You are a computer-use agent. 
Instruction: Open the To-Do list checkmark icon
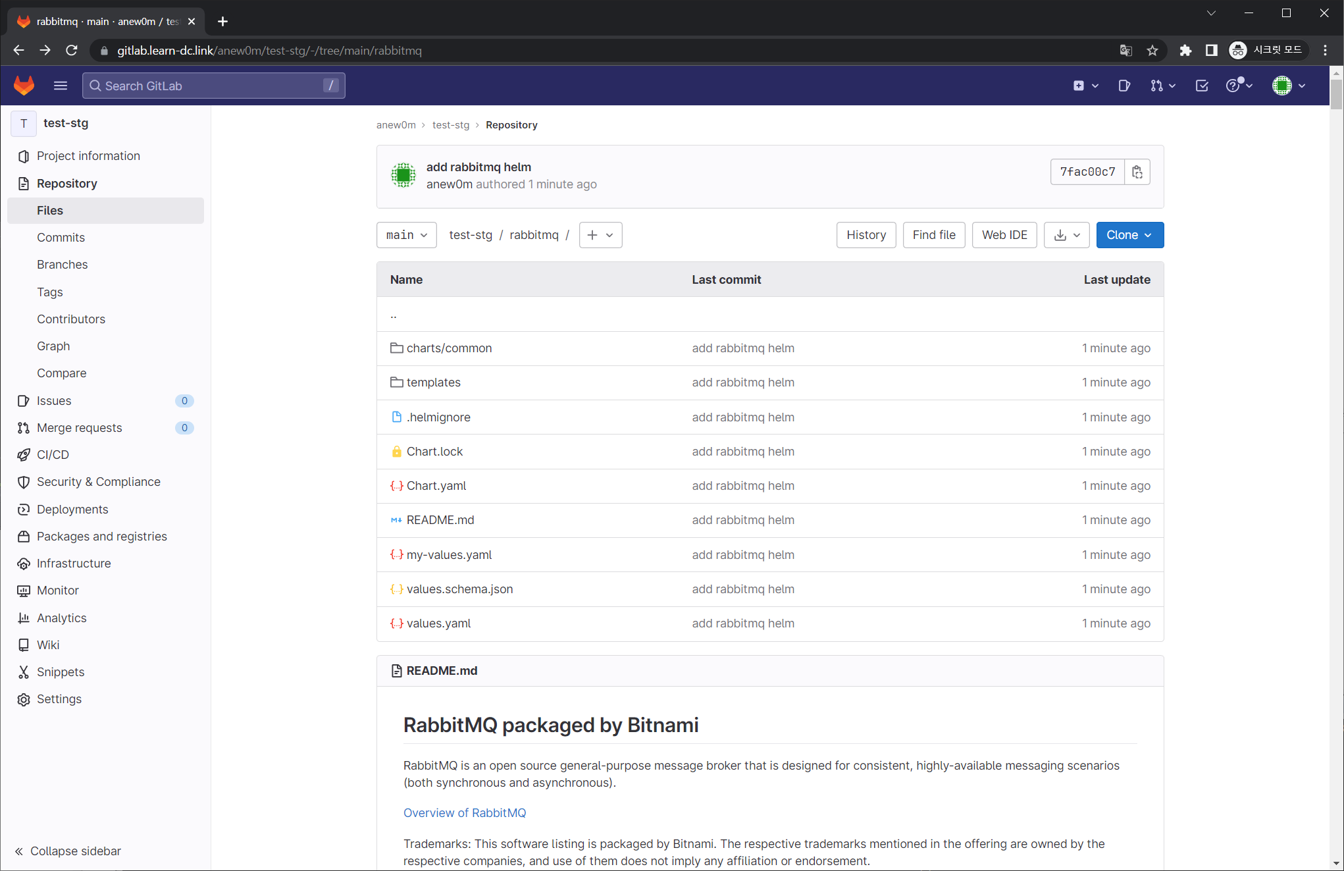pyautogui.click(x=1201, y=86)
